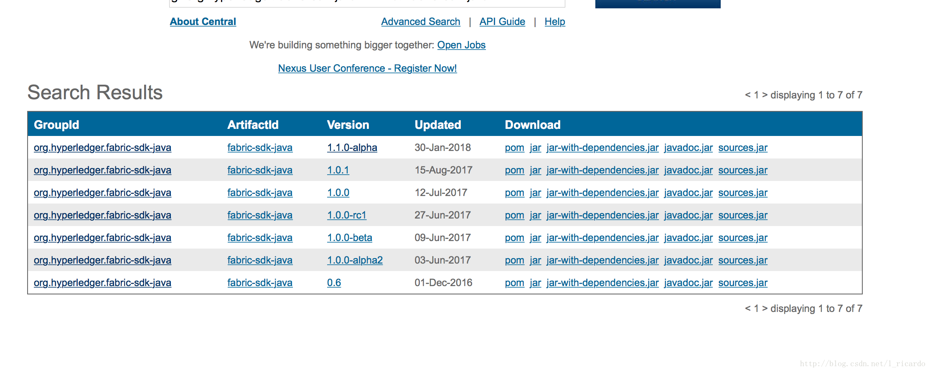
Task: Download jar-with-dependencies.jar for 1.0.0-alpha2
Action: click(602, 260)
